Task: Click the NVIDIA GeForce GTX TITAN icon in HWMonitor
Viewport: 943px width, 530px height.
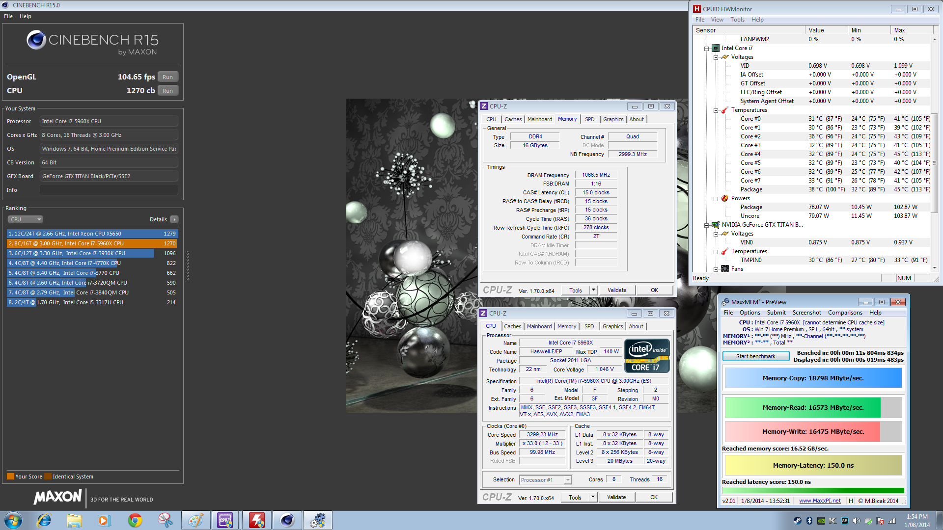Action: coord(715,224)
